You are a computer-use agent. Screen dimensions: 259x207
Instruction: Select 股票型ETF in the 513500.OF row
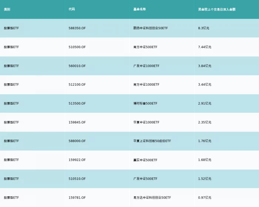tap(11, 103)
